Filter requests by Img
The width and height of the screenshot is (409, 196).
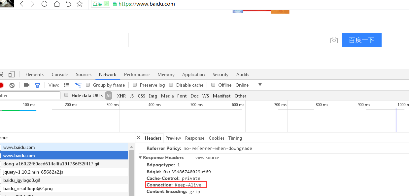pos(153,96)
